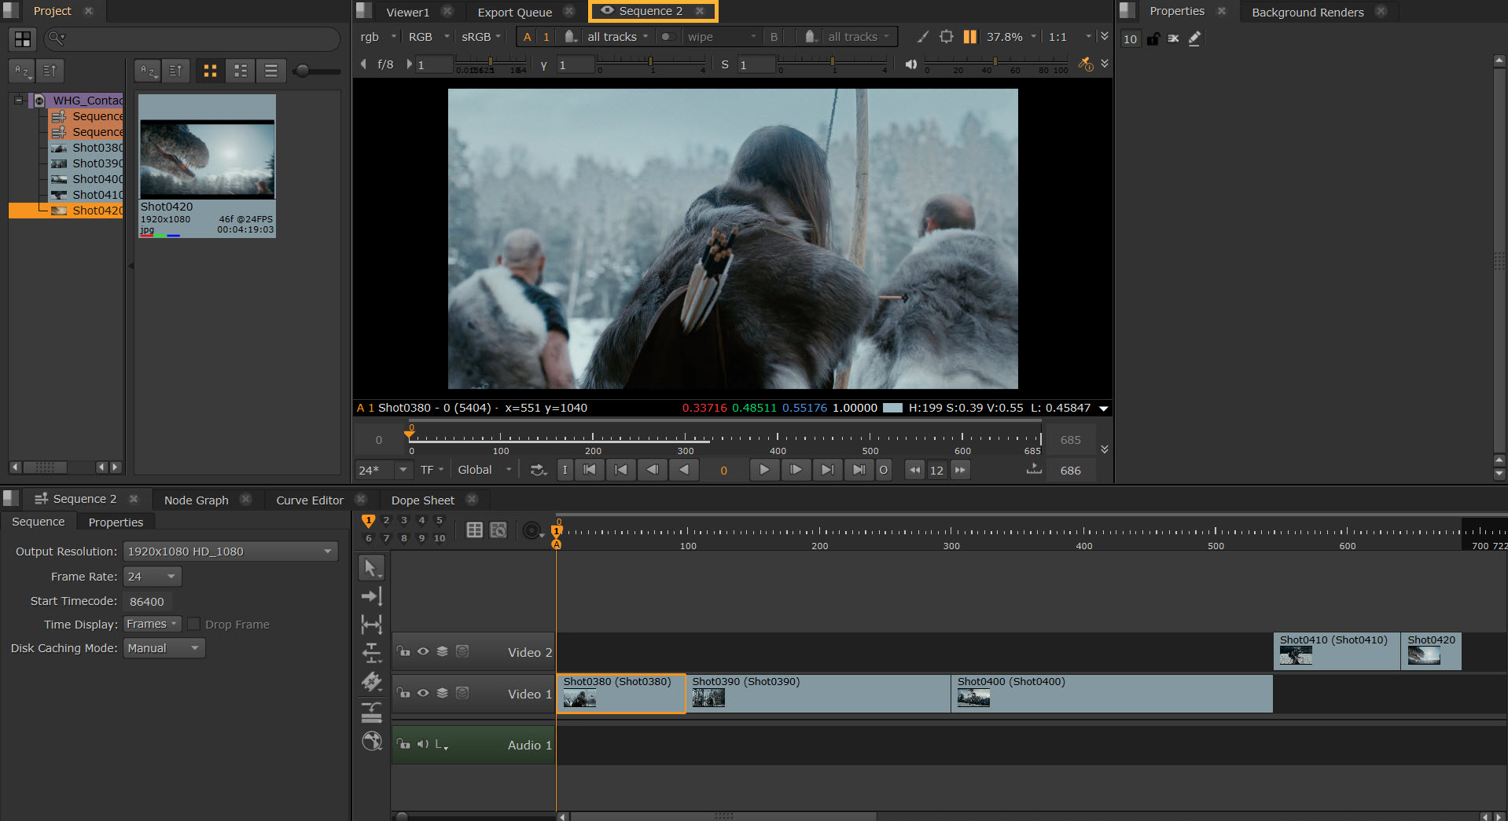This screenshot has height=821, width=1508.
Task: Open the Global playback range dropdown
Action: click(484, 470)
